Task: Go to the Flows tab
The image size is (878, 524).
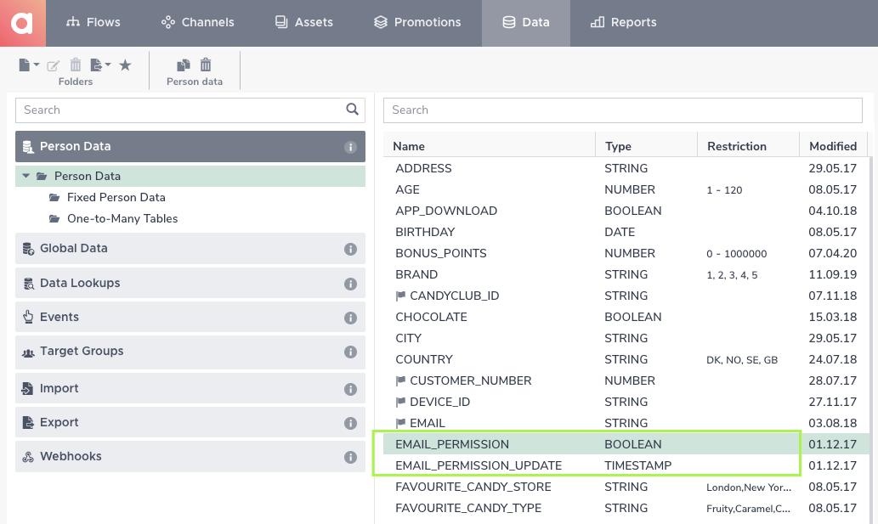Action: 93,22
